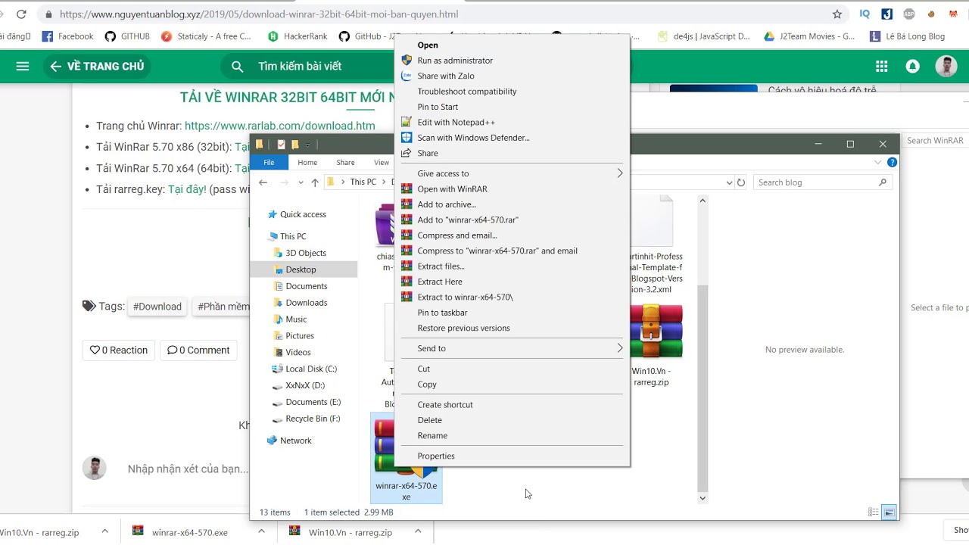Open the Home ribbon tab
This screenshot has width=969, height=545.
(307, 162)
